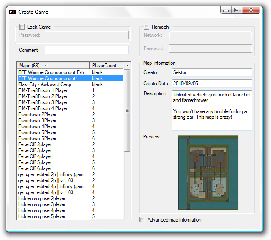Click the Creator field showing Sektor
Image resolution: width=271 pixels, height=240 pixels.
tap(212, 72)
